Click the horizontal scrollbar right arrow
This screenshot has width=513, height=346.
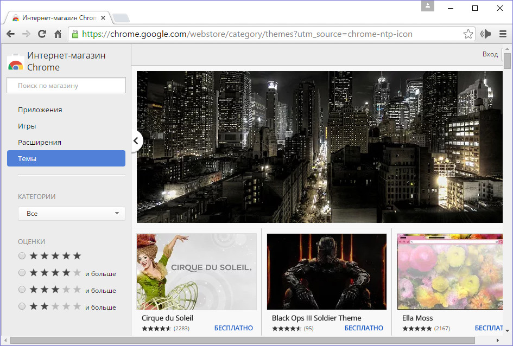point(498,341)
